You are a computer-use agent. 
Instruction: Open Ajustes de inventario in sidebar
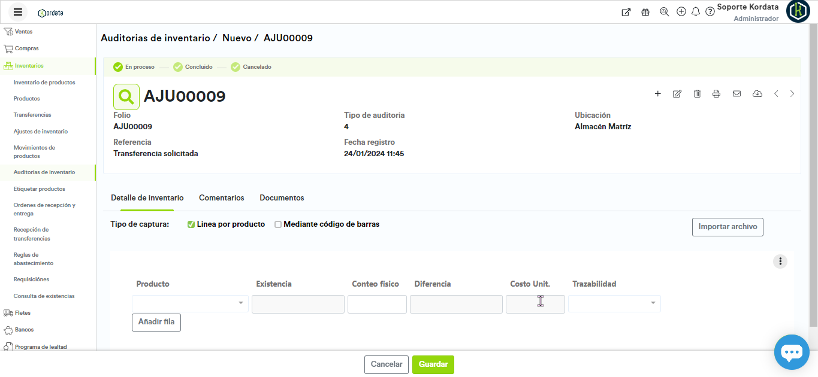pos(41,132)
